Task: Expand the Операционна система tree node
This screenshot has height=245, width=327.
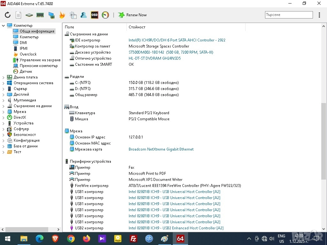Action: pyautogui.click(x=4, y=83)
